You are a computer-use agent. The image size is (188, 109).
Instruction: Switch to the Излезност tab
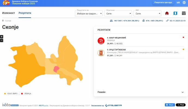(x=8, y=13)
